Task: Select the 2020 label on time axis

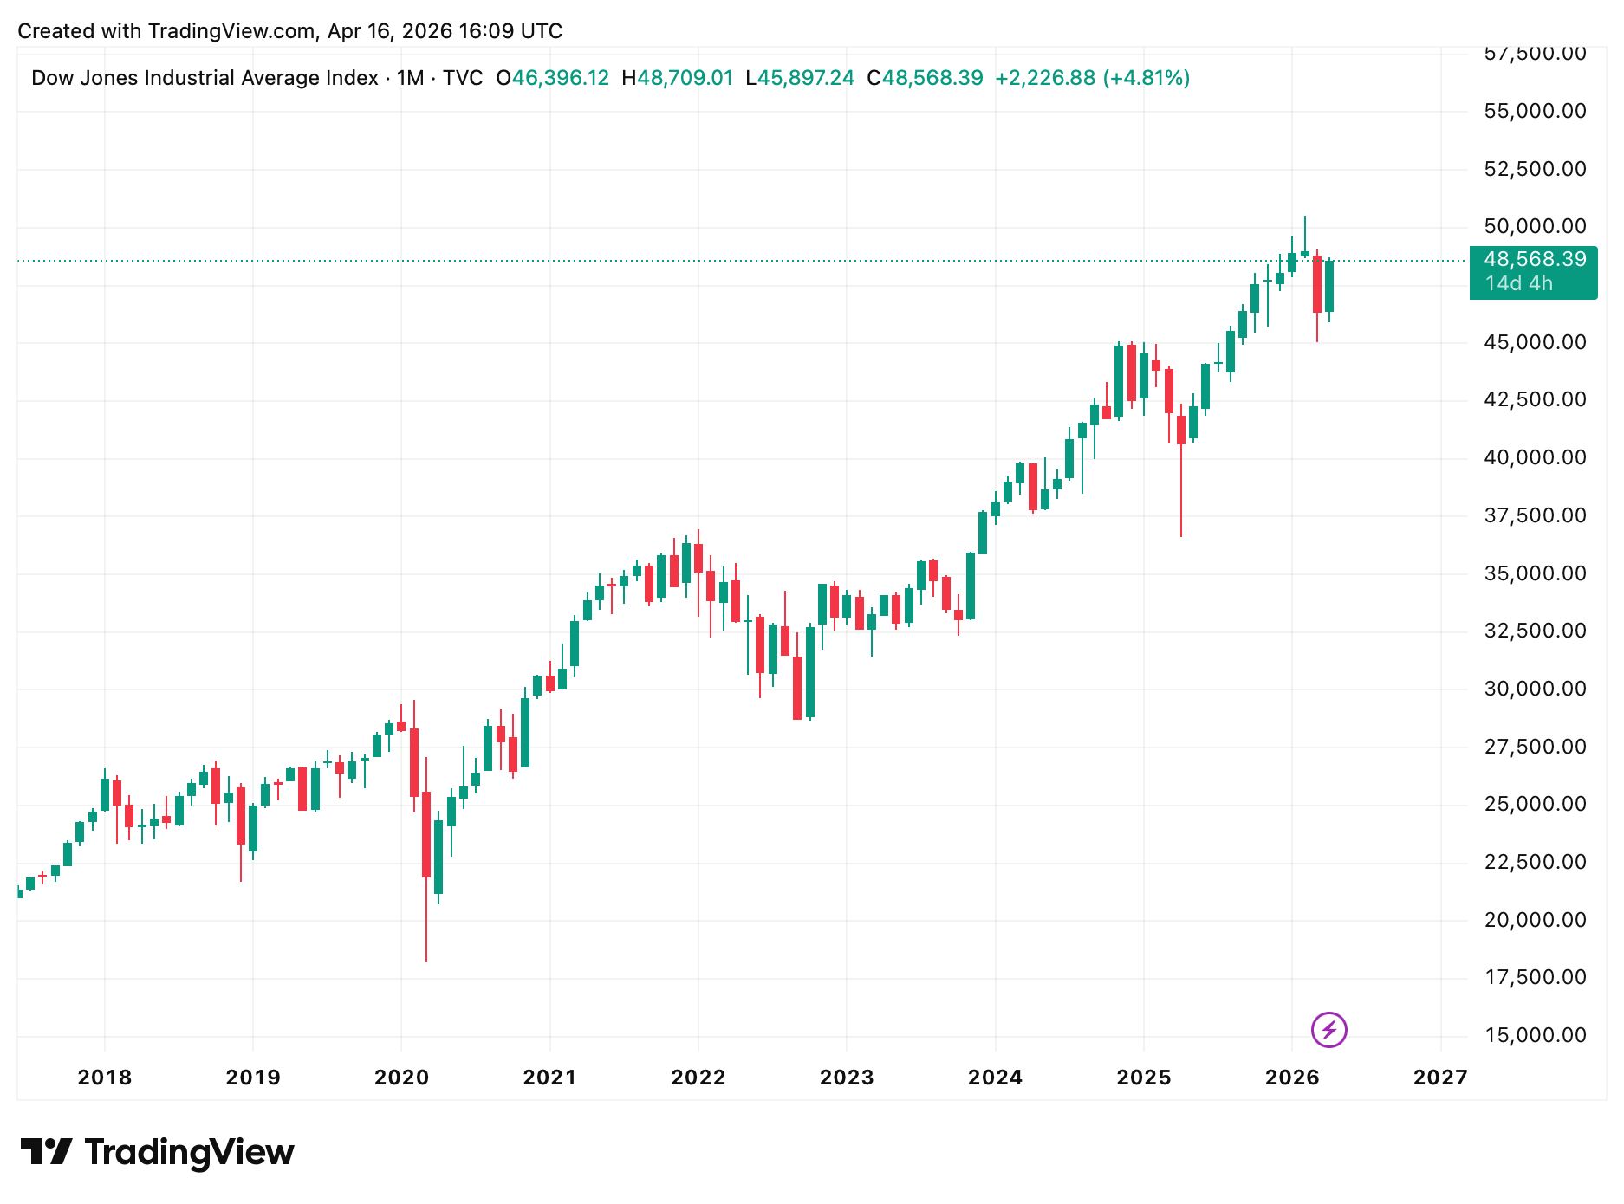Action: [x=401, y=1078]
